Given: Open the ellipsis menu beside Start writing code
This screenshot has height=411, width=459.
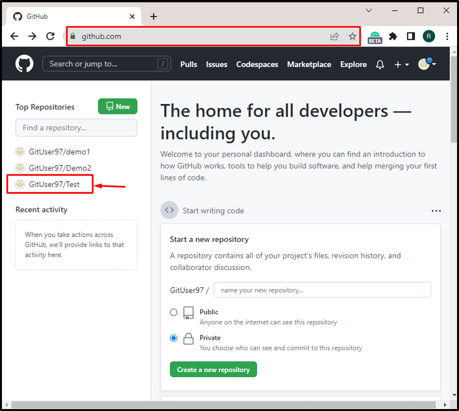Looking at the screenshot, I should (x=436, y=210).
